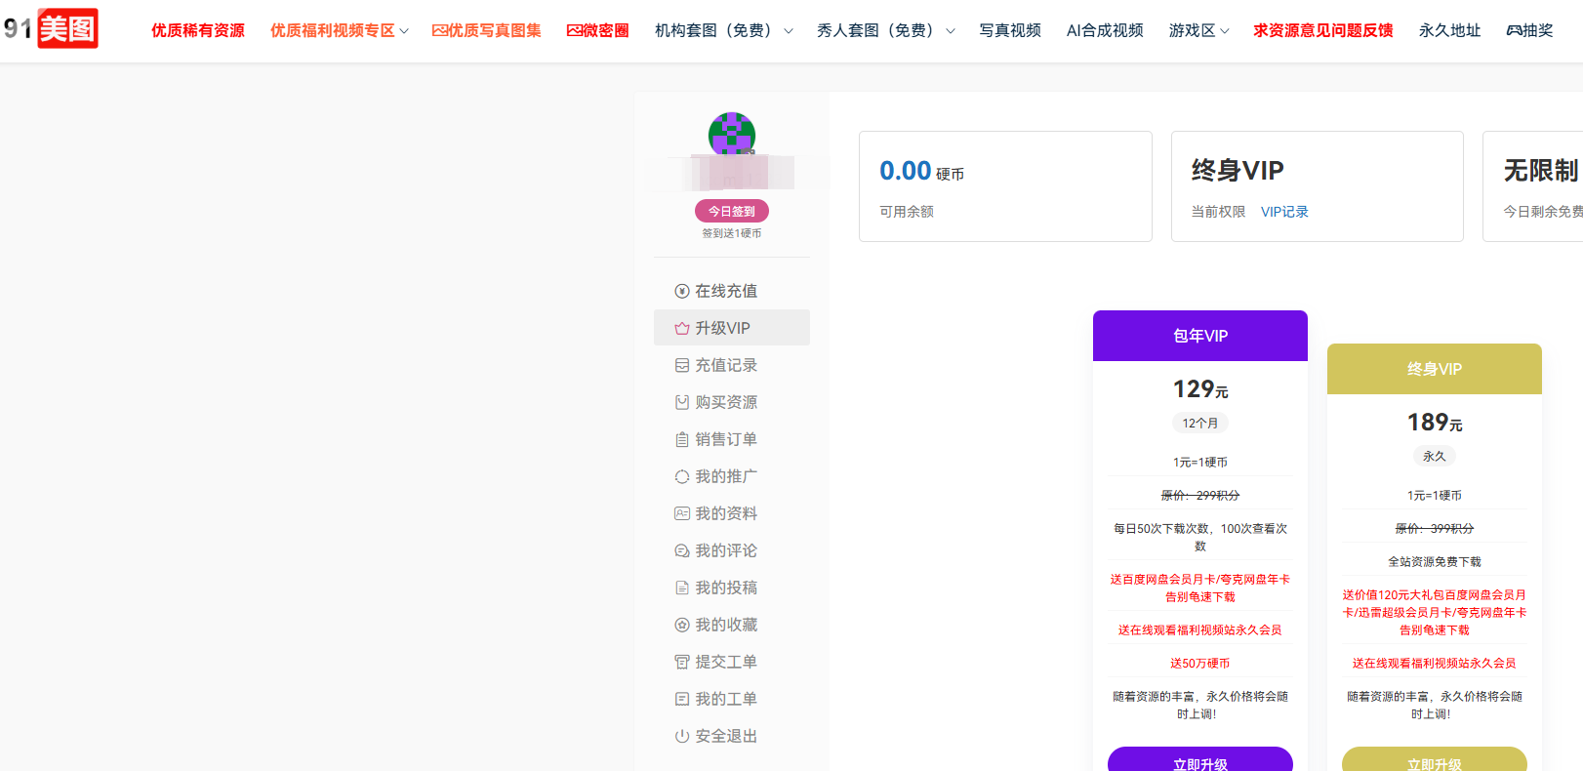Click the 我的推广 icon
Image resolution: width=1583 pixels, height=771 pixels.
click(x=682, y=476)
